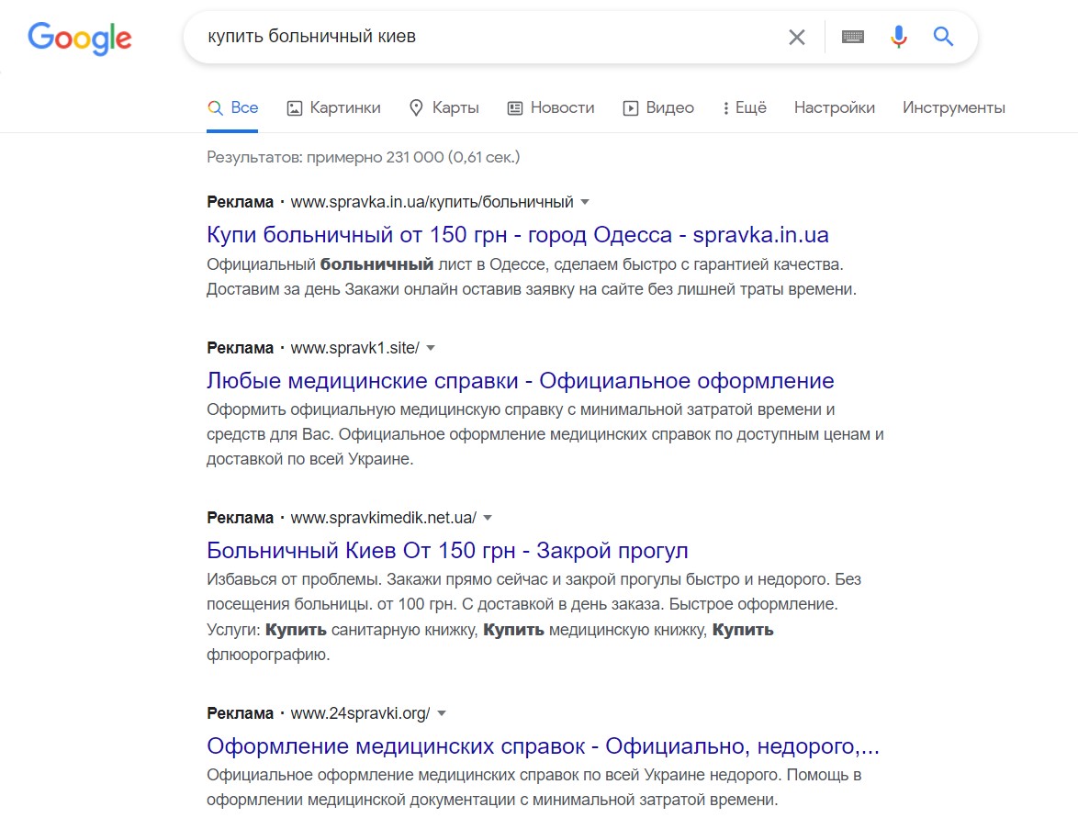1078x818 pixels.
Task: Click inside the search text field
Action: tap(477, 38)
